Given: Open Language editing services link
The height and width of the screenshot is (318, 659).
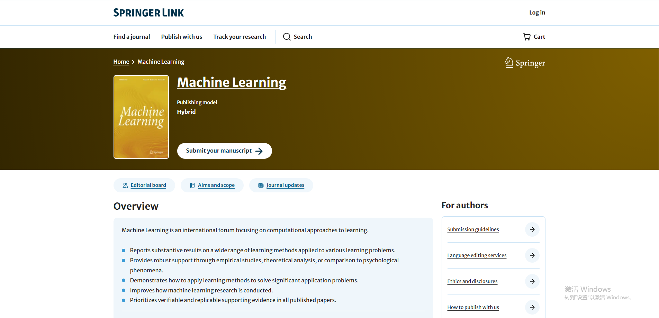Looking at the screenshot, I should click(x=477, y=255).
